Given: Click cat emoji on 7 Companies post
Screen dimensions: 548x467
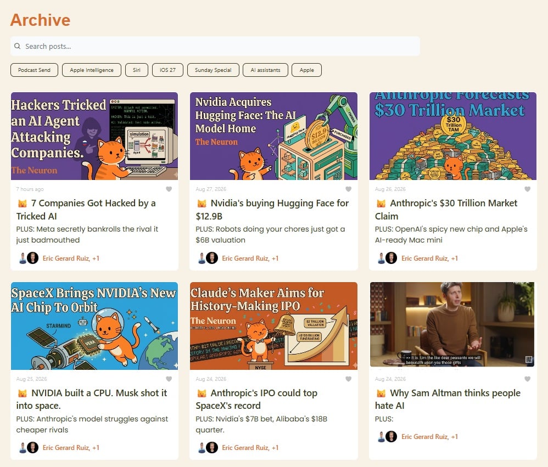Looking at the screenshot, I should point(23,203).
